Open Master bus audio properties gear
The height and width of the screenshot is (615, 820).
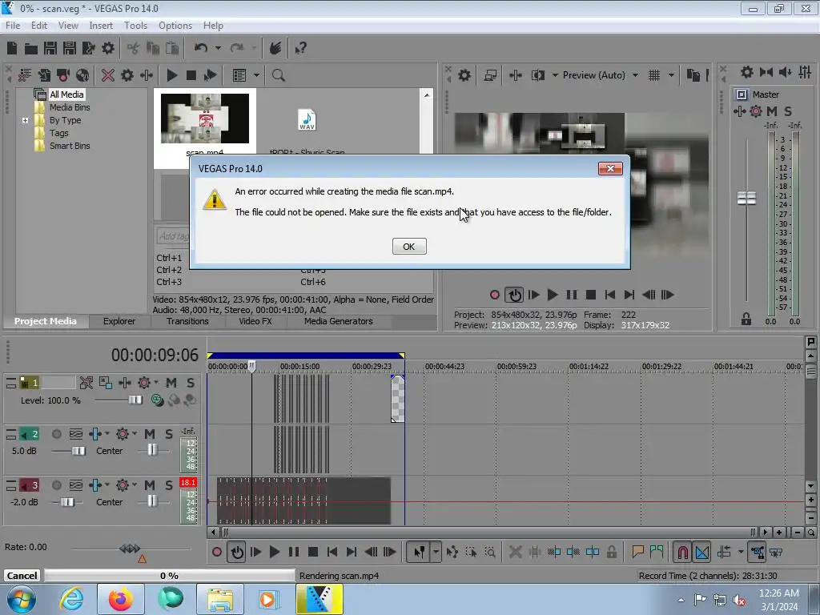[747, 72]
